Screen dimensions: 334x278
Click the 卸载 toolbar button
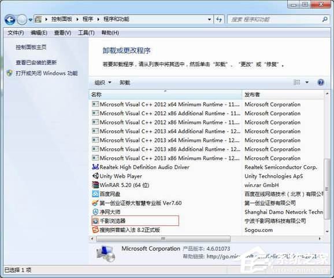point(125,82)
